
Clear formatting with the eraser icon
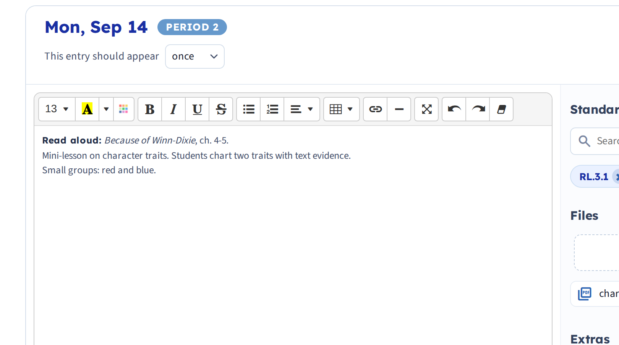click(x=501, y=109)
